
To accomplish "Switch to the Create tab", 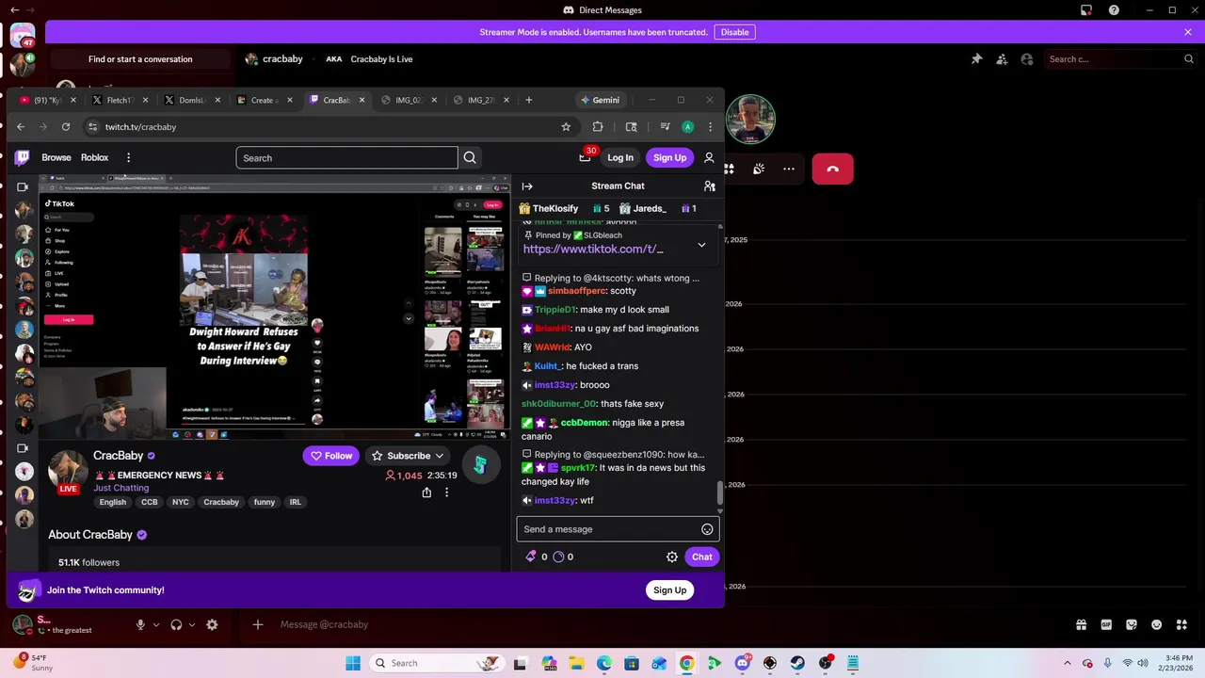I will pos(265,100).
